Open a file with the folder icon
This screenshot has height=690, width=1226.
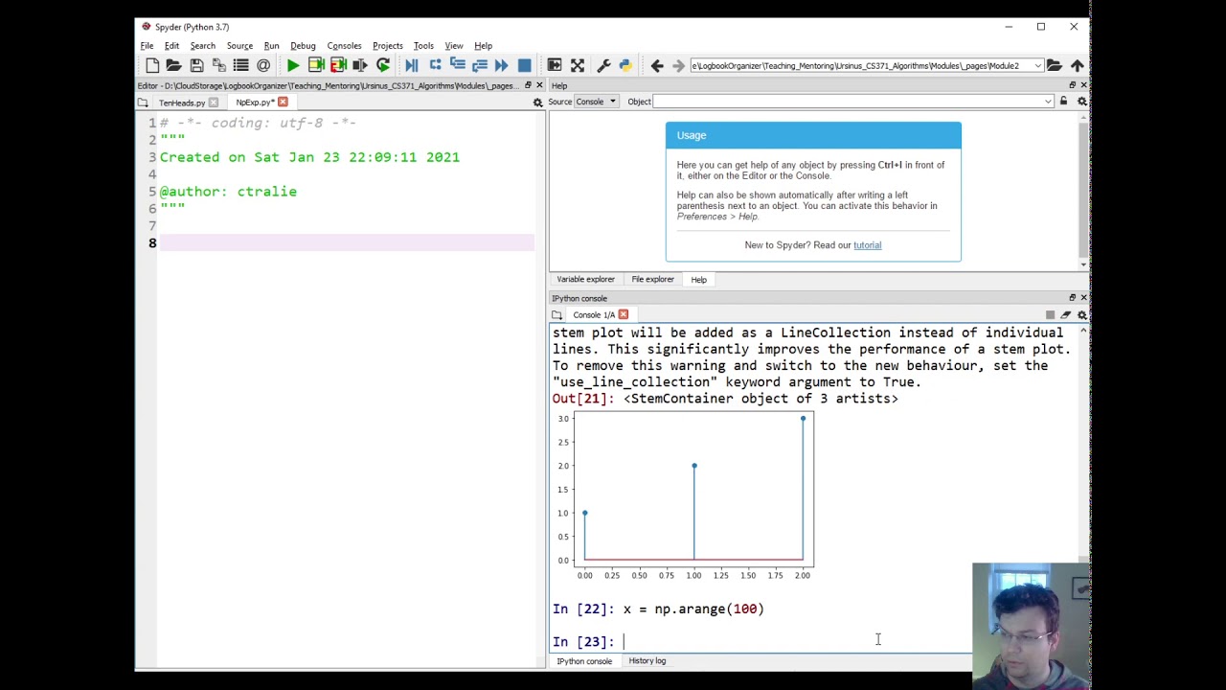point(173,65)
